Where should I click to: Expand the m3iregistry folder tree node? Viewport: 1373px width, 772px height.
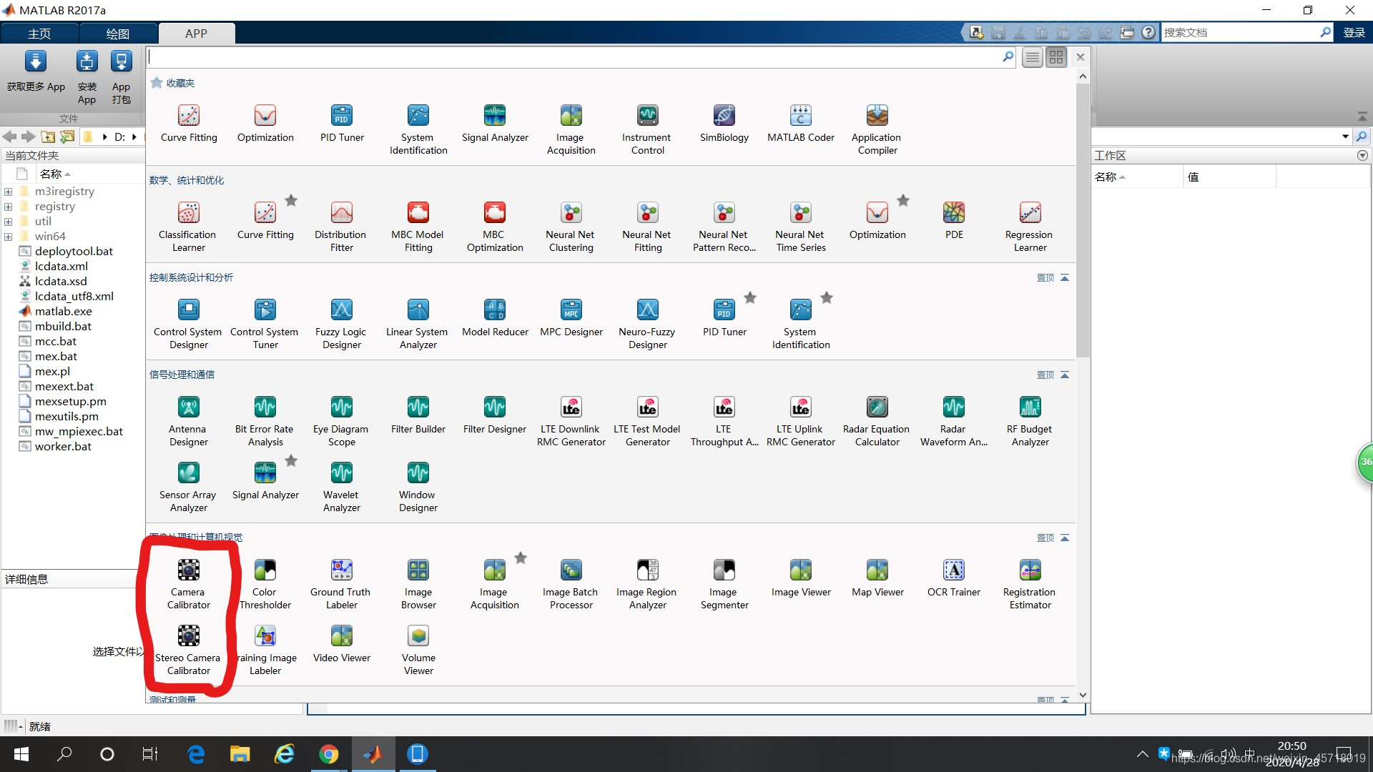pos(8,192)
